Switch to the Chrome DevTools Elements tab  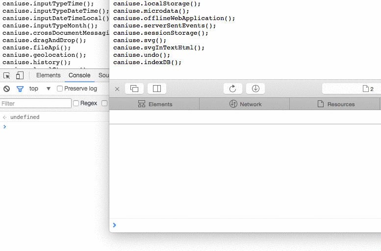(x=49, y=75)
